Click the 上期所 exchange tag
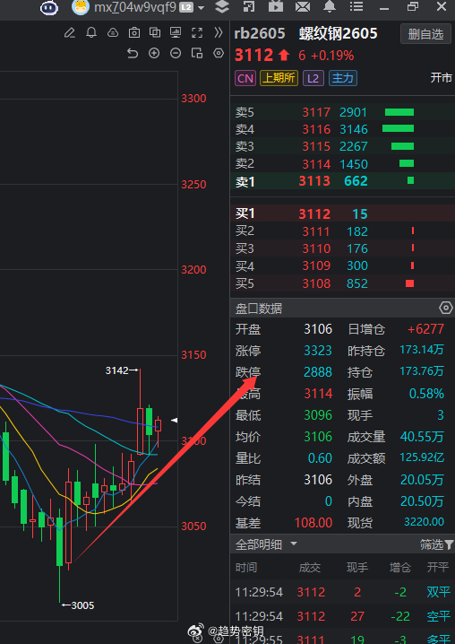The image size is (455, 644). [279, 78]
